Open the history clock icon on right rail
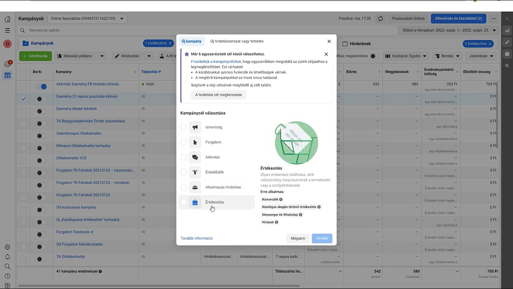Screen dimensions: 513x289 [507, 54]
